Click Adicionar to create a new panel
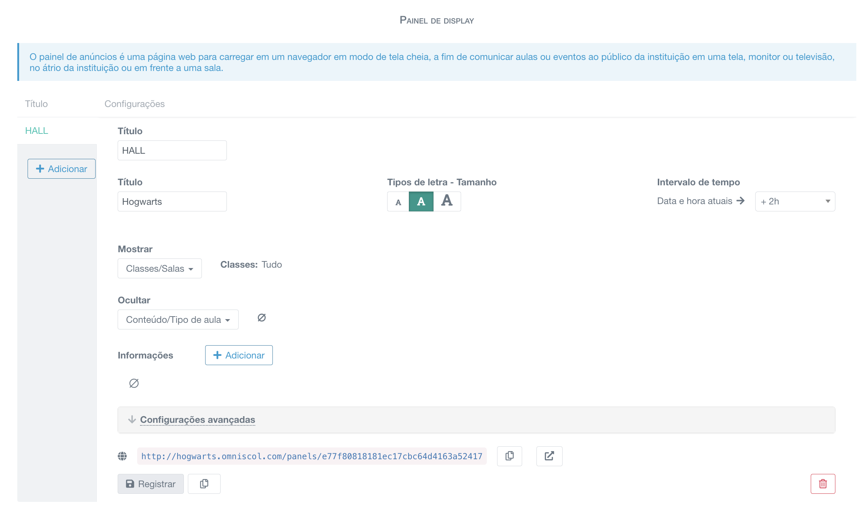867x514 pixels. pyautogui.click(x=61, y=168)
